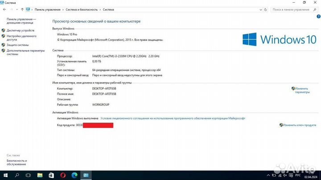
Task: Open 'Система и безопасность' breadcrumb
Action: 82,10
